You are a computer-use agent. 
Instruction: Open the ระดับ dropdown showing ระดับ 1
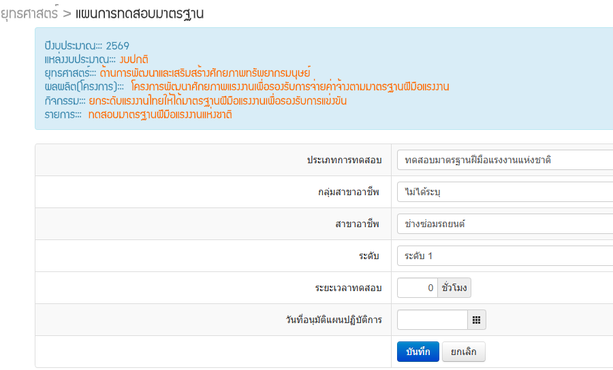504,256
